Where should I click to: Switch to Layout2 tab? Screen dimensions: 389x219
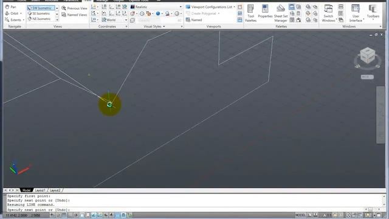click(x=55, y=190)
